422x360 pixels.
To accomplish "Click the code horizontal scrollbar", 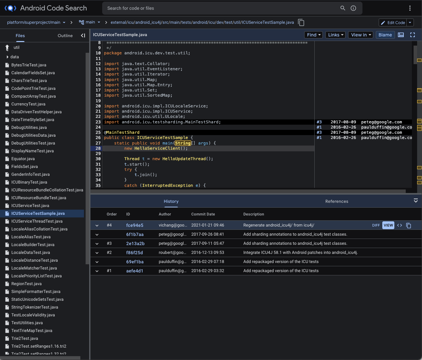I will tap(248, 191).
